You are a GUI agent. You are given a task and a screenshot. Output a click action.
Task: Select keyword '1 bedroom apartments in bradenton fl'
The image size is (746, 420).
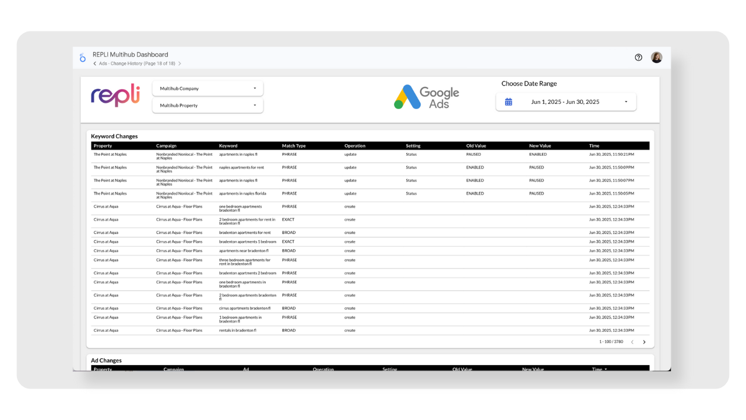coord(240,319)
